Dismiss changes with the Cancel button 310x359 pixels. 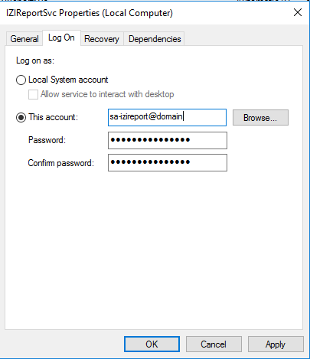pos(214,344)
